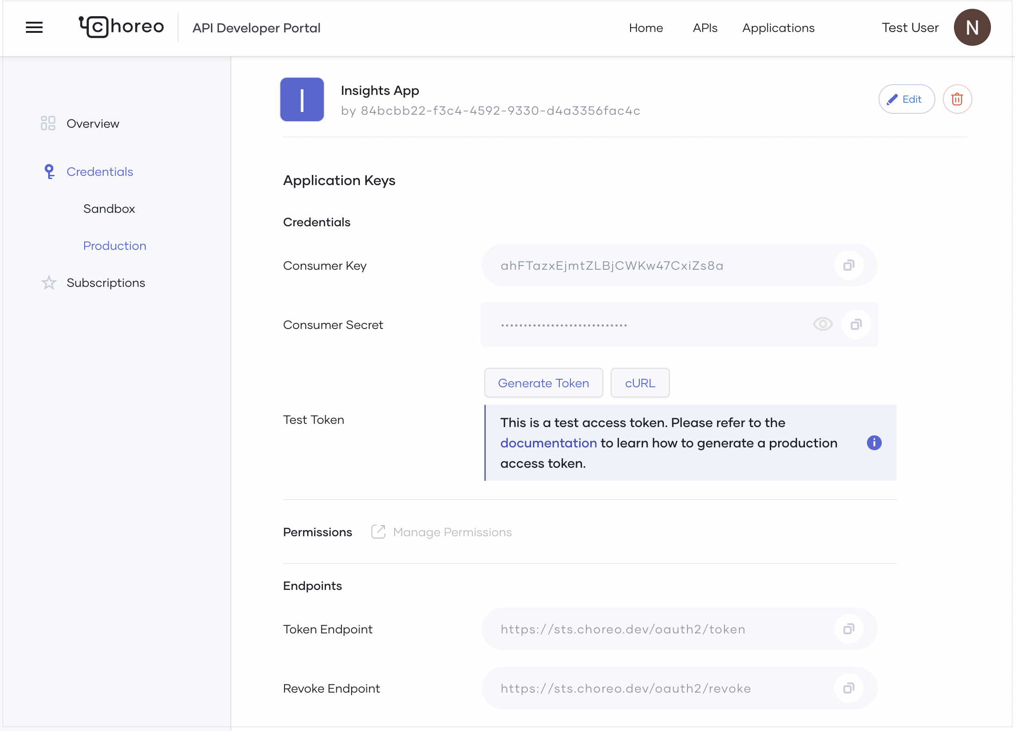Delete the Insights App application
The height and width of the screenshot is (731, 1015).
click(957, 99)
